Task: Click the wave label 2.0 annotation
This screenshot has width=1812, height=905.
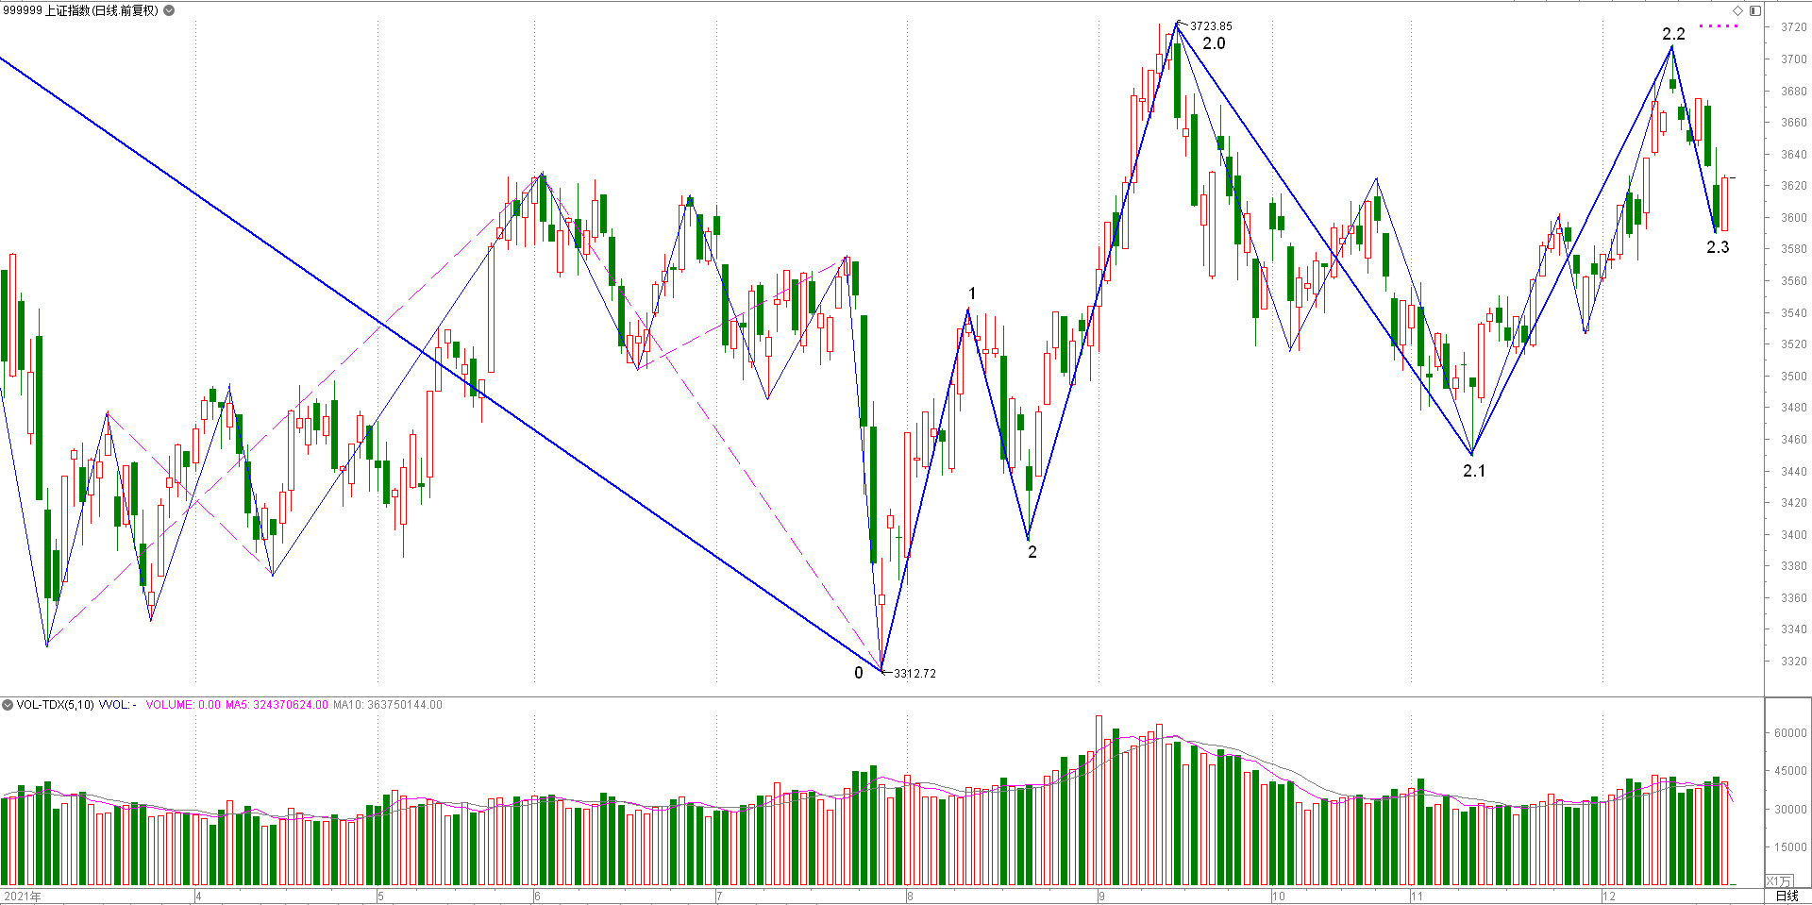Action: point(1214,43)
